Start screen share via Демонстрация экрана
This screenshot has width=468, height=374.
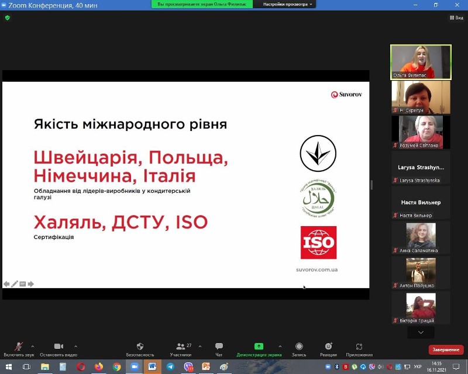[x=259, y=349]
